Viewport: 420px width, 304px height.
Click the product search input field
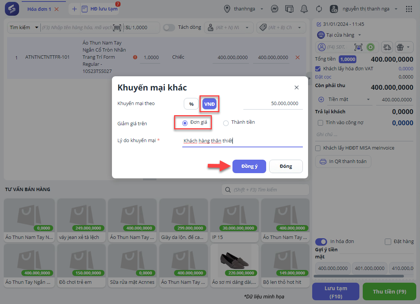pos(77,28)
